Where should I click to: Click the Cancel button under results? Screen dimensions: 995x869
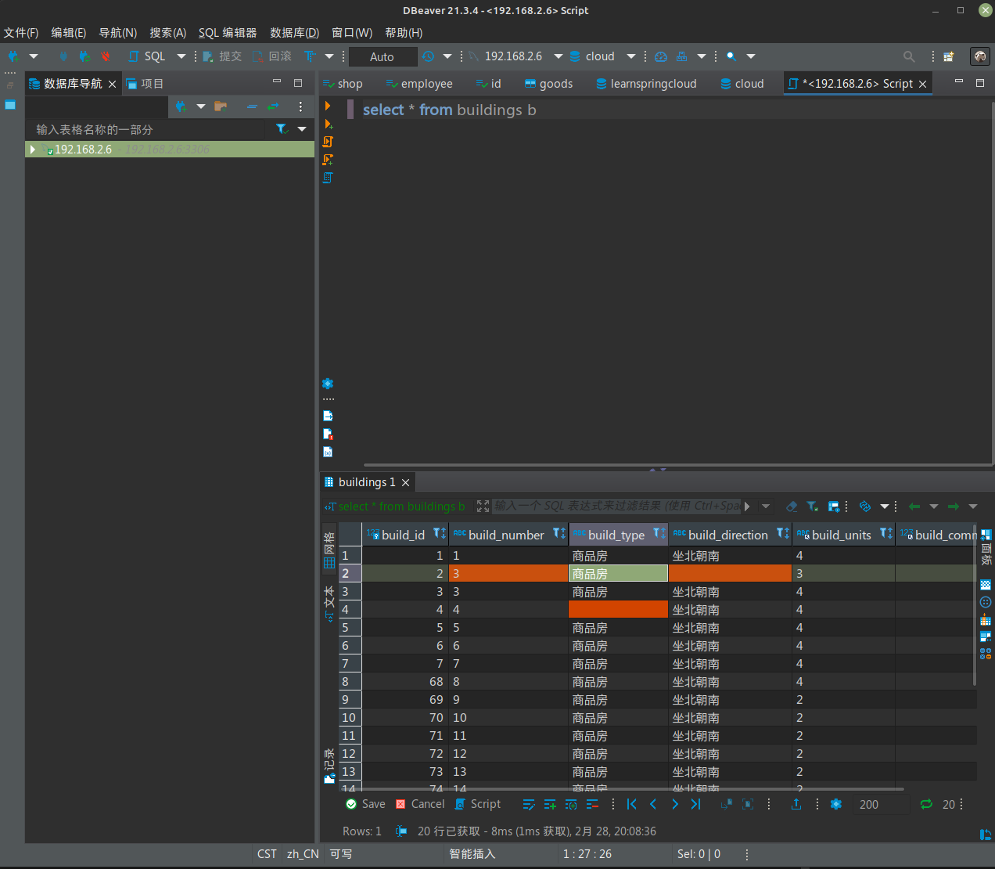pyautogui.click(x=420, y=804)
